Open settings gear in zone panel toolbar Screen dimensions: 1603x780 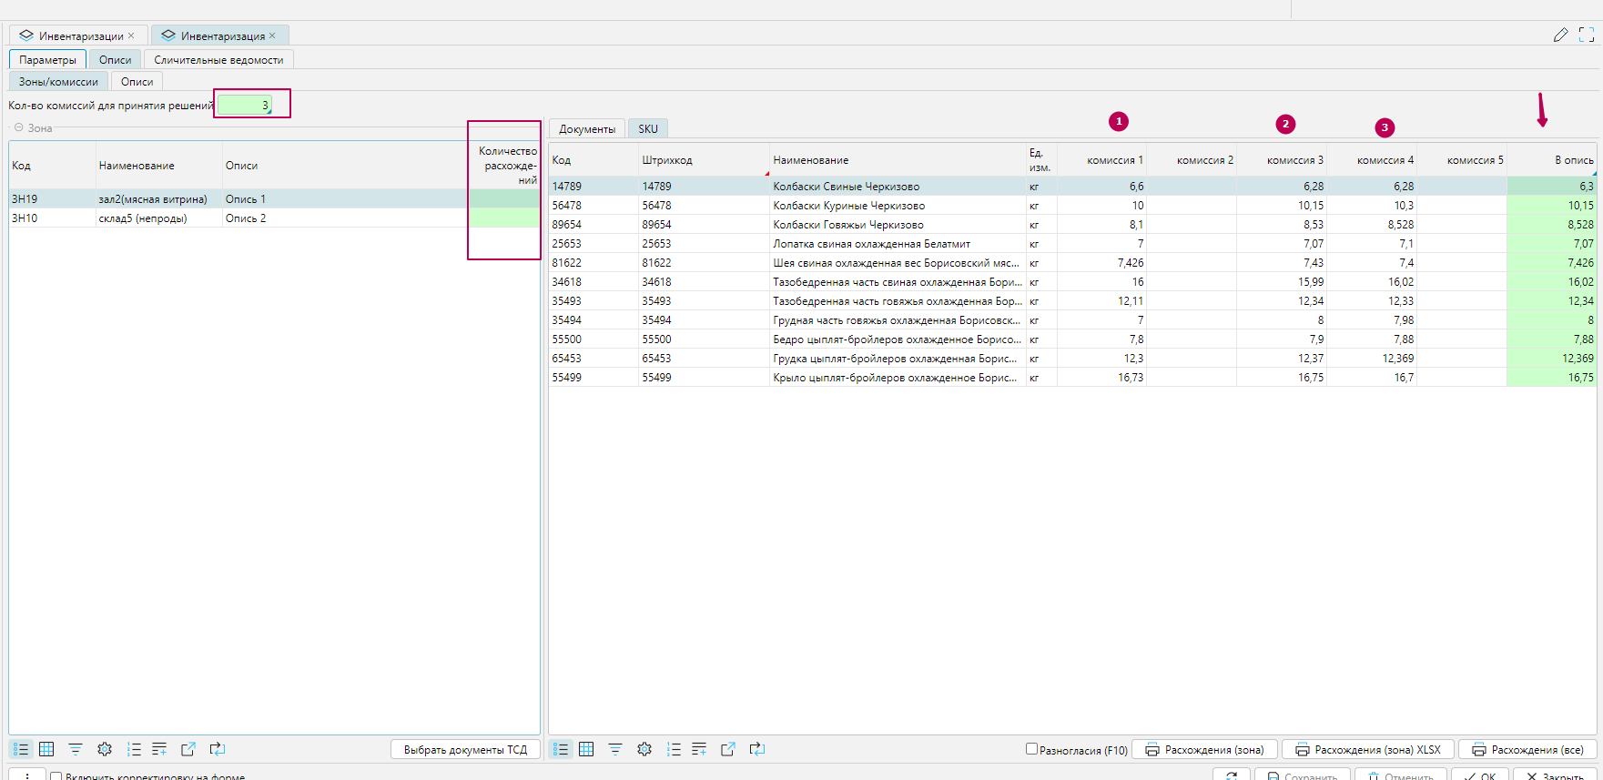tap(105, 749)
